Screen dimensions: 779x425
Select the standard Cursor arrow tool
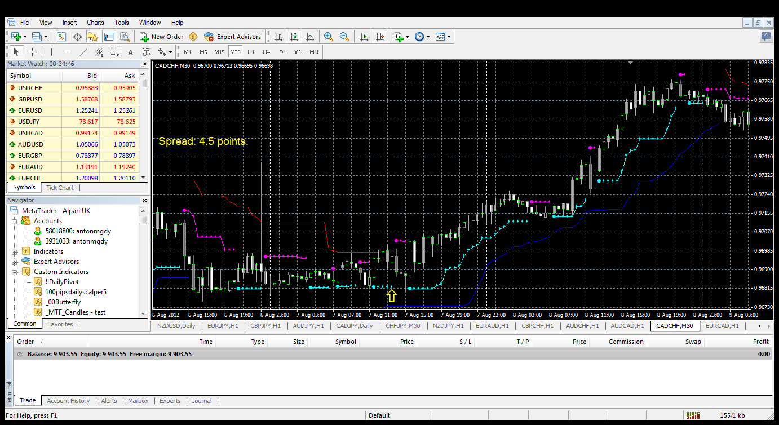(17, 52)
